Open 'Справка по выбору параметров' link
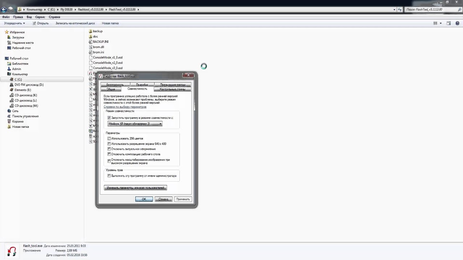 (x=125, y=107)
